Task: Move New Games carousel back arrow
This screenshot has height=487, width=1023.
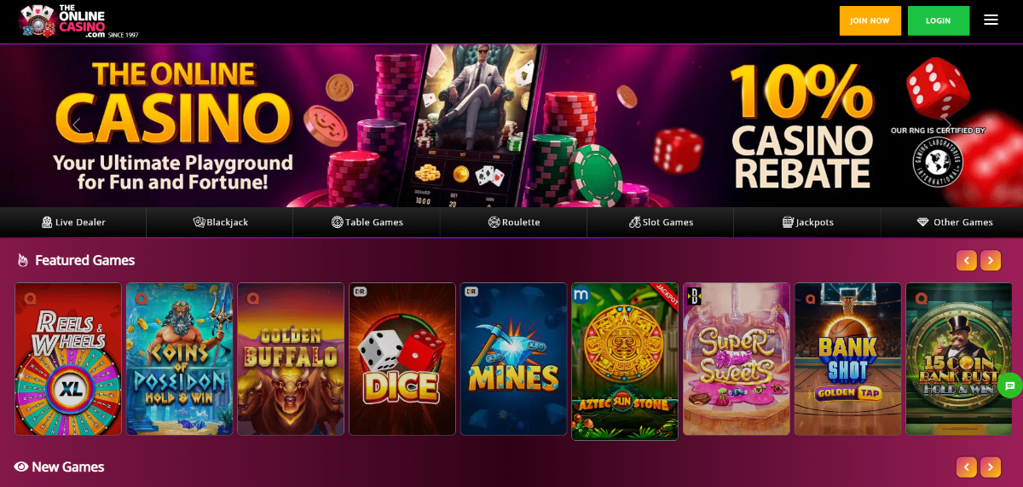Action: [966, 467]
